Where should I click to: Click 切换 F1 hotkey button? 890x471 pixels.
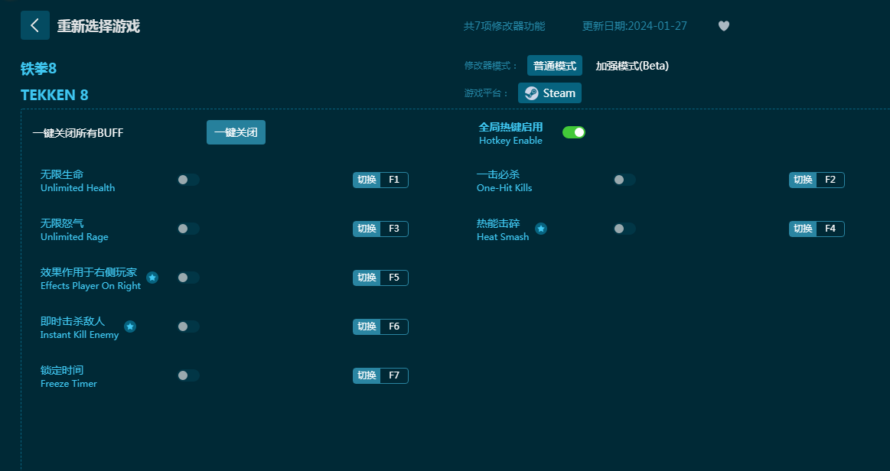380,180
